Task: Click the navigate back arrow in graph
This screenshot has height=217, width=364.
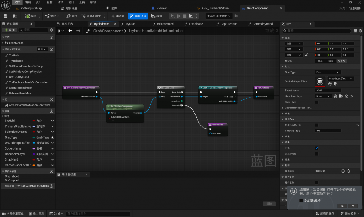Action: [70, 31]
